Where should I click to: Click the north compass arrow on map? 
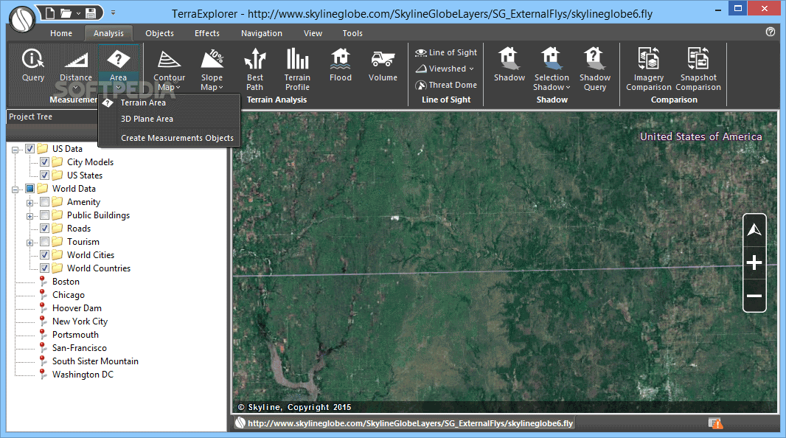pyautogui.click(x=754, y=230)
